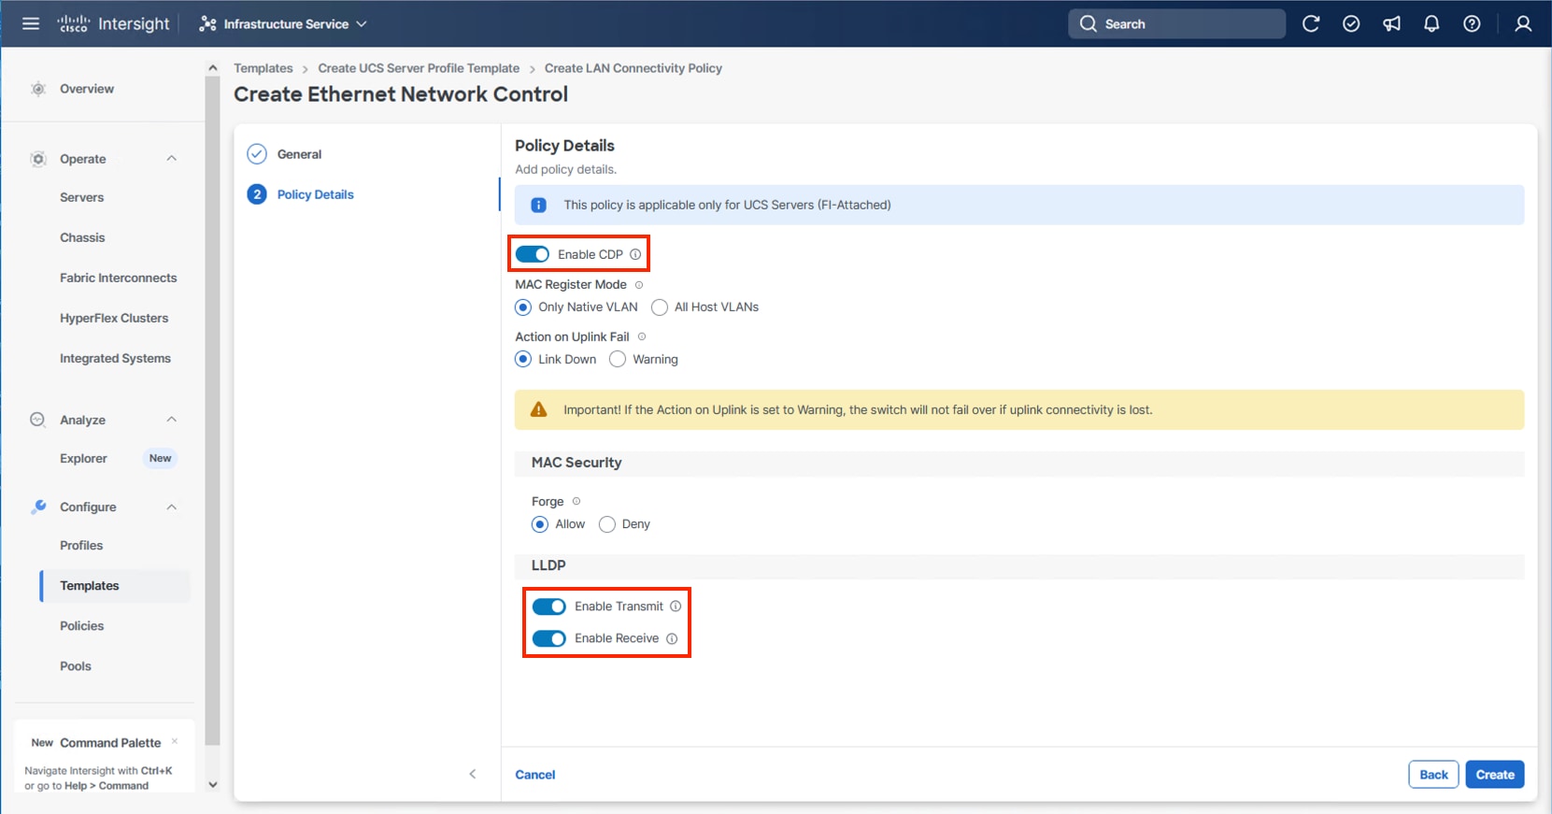Click the Templates breadcrumb link
This screenshot has height=814, width=1552.
click(x=263, y=68)
